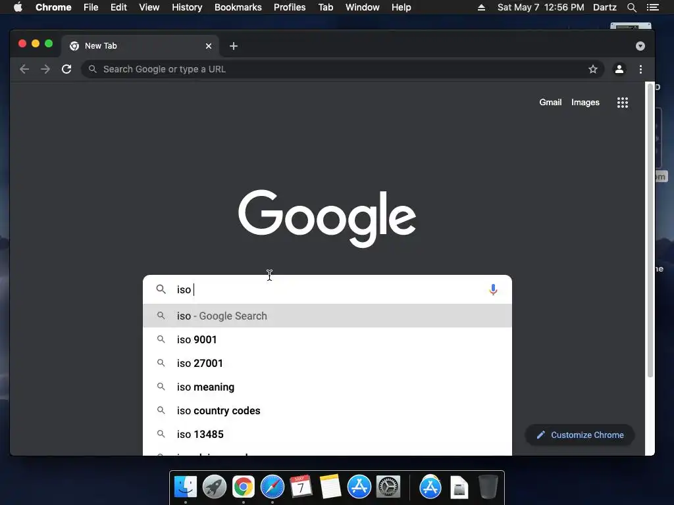Open the Profiles menu
Screen dimensions: 674x505
click(x=290, y=7)
